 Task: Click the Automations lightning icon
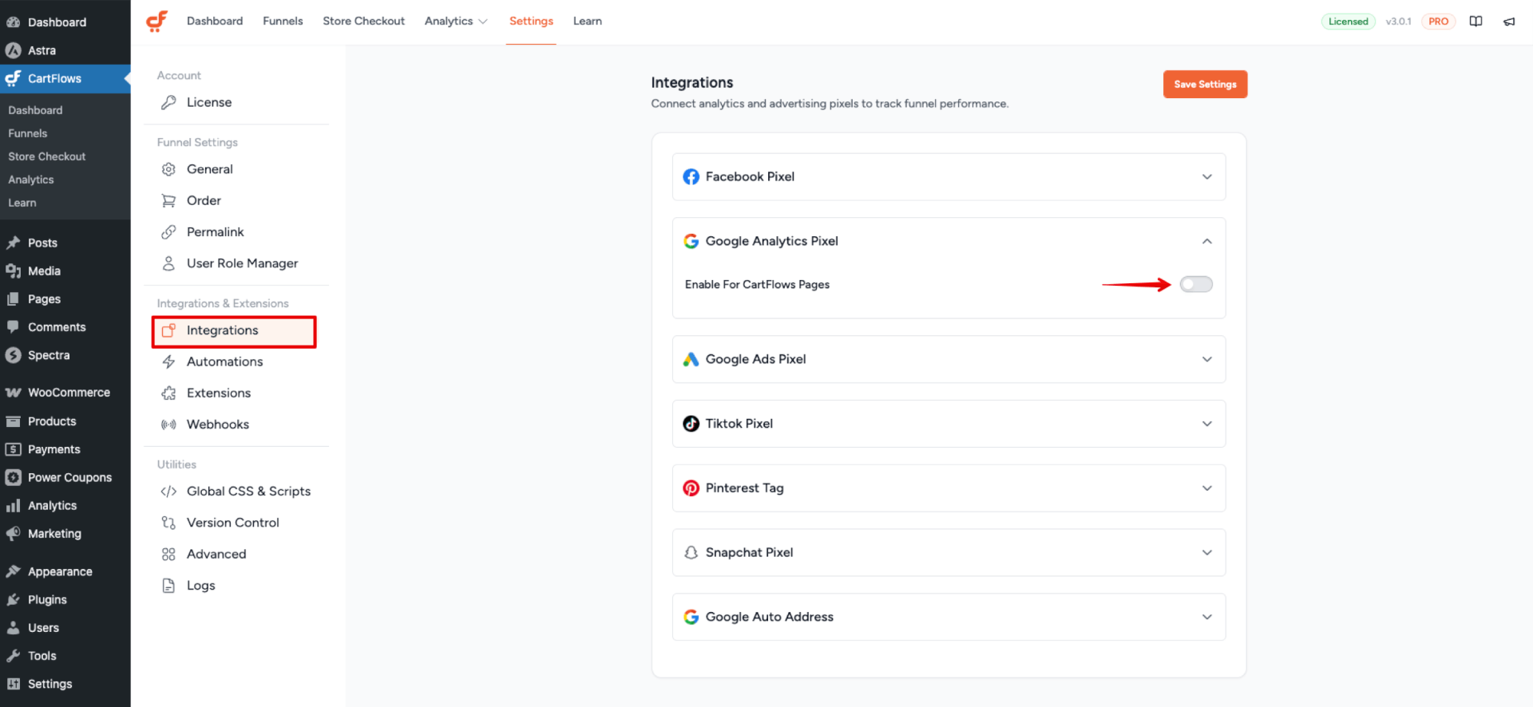(168, 361)
